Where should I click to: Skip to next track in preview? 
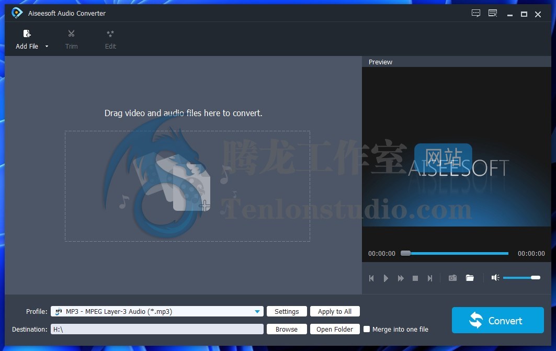[x=430, y=278]
